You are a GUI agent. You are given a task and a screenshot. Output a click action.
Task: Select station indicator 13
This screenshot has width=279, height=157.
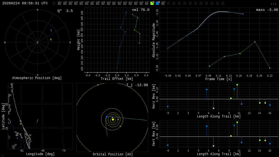pyautogui.click(x=125, y=3)
